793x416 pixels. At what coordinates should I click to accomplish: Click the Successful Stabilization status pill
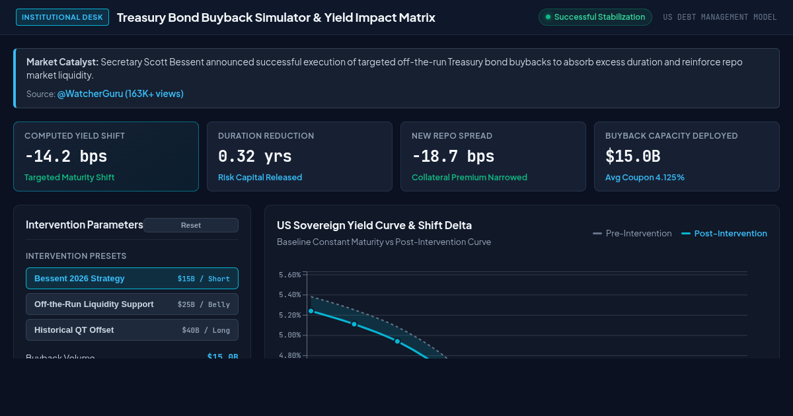click(595, 17)
